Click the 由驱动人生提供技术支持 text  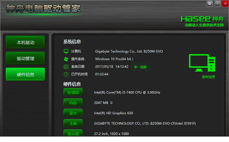pos(204,25)
